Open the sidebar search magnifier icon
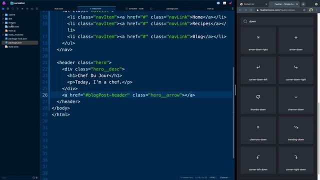The image size is (320, 180). point(12,9)
